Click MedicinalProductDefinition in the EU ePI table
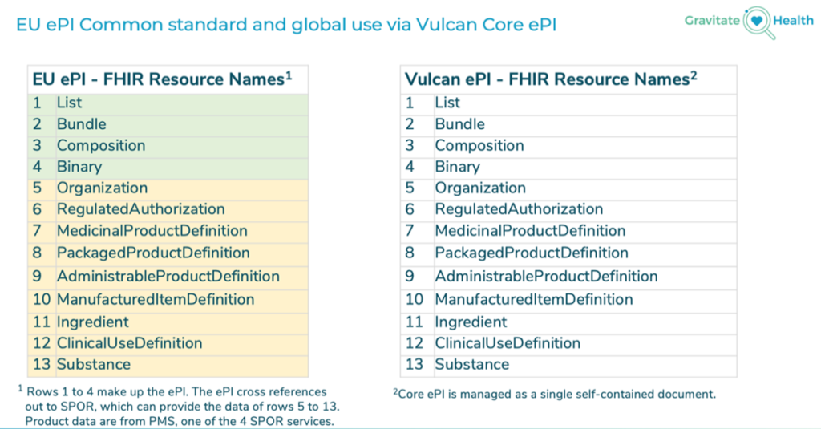821x429 pixels. click(152, 231)
